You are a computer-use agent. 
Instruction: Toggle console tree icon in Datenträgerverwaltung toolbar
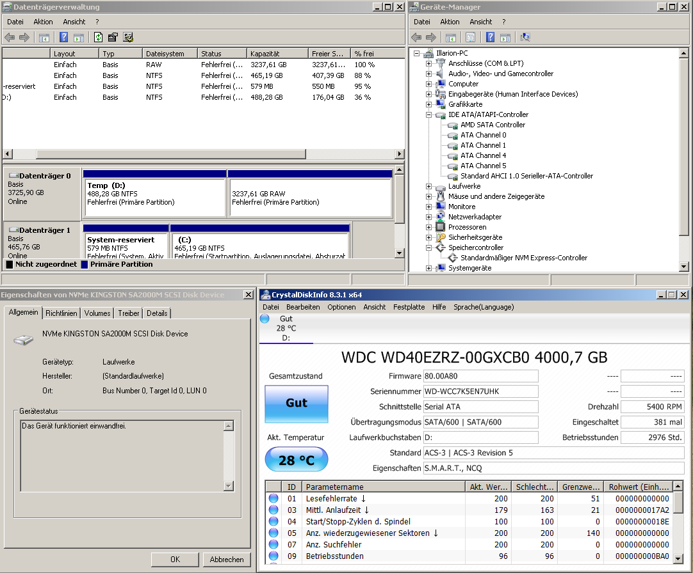[44, 38]
